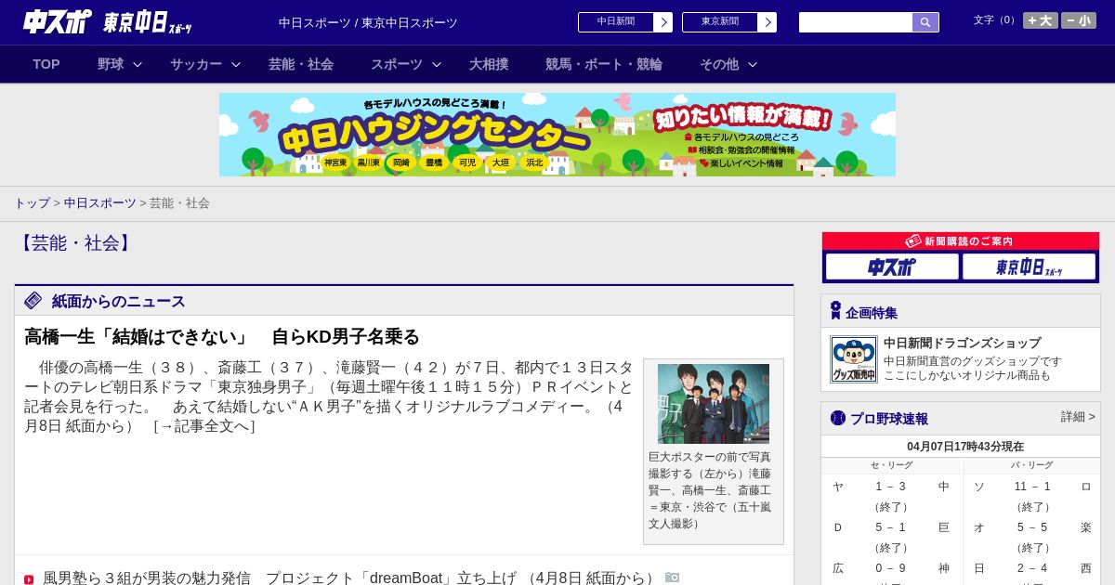Click the 中スポ logo in header
Screen dimensions: 1115x585
click(57, 22)
